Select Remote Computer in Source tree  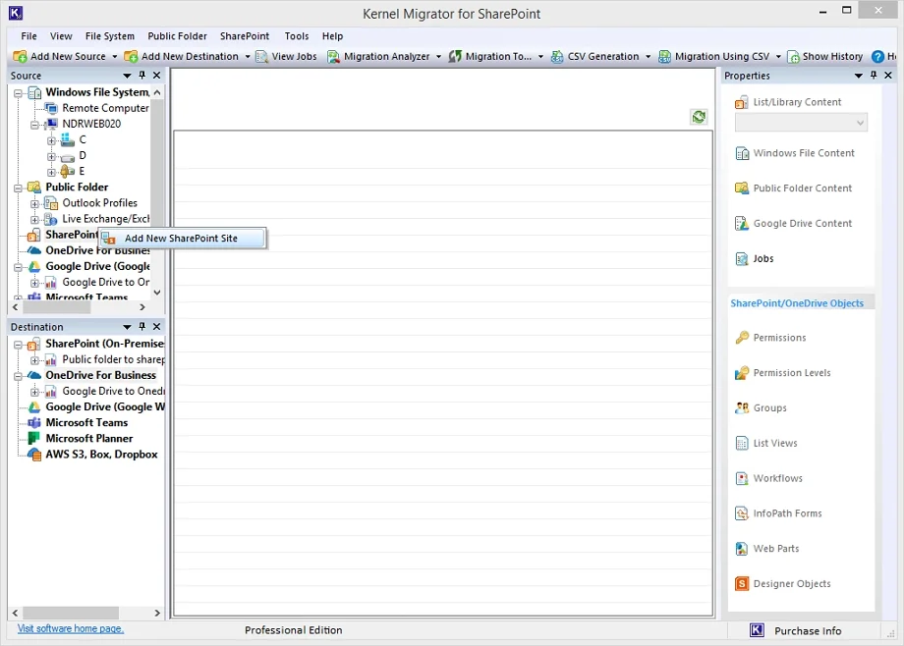[x=105, y=108]
